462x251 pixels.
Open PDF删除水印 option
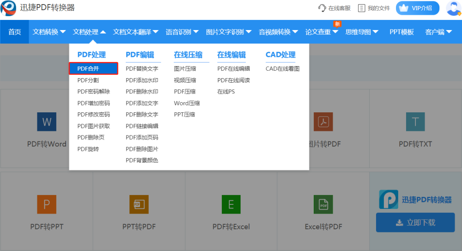point(142,92)
